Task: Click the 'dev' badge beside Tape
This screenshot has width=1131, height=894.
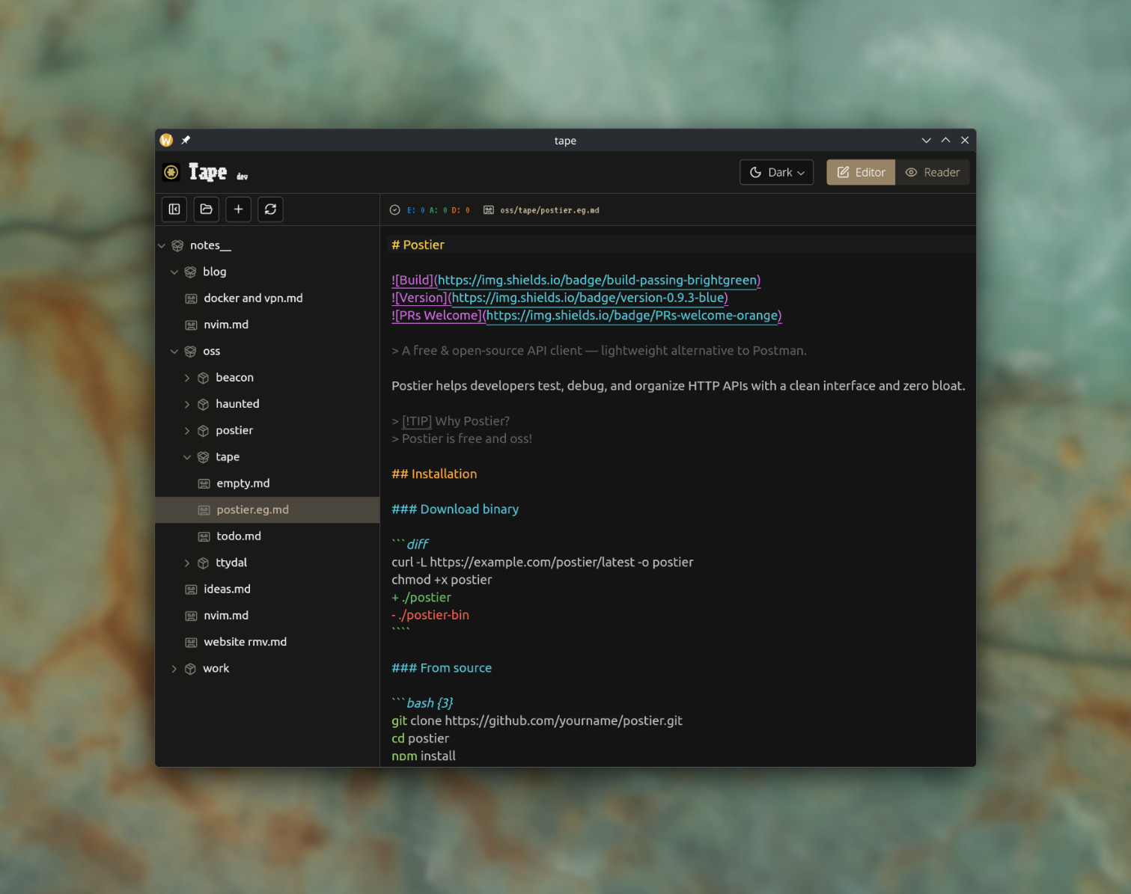Action: pyautogui.click(x=243, y=177)
